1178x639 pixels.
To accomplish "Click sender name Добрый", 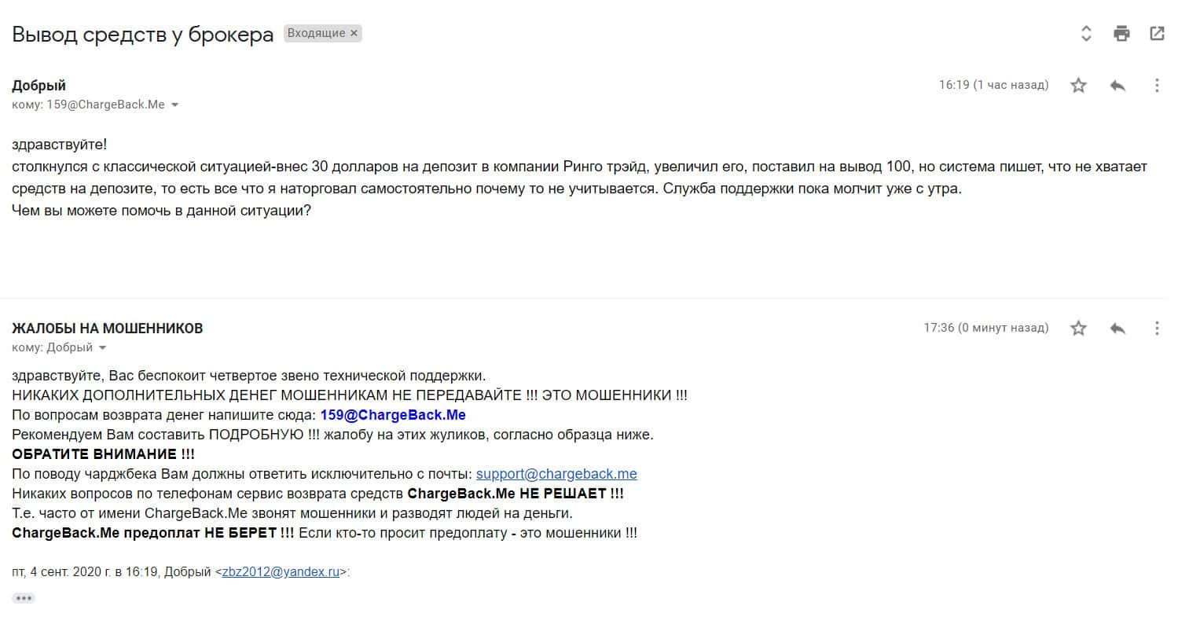I will click(39, 86).
